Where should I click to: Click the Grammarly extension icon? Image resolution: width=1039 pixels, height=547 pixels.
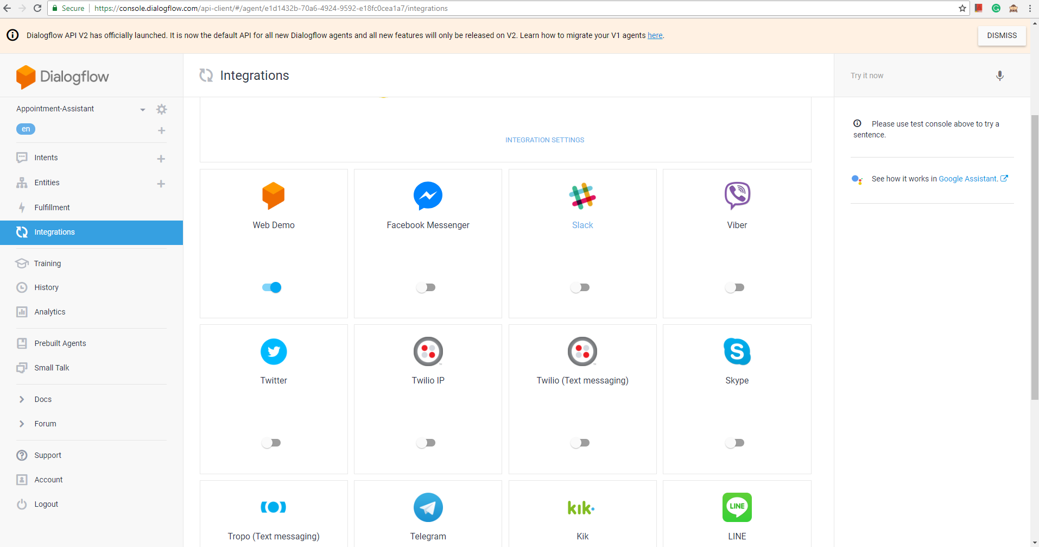pyautogui.click(x=996, y=8)
